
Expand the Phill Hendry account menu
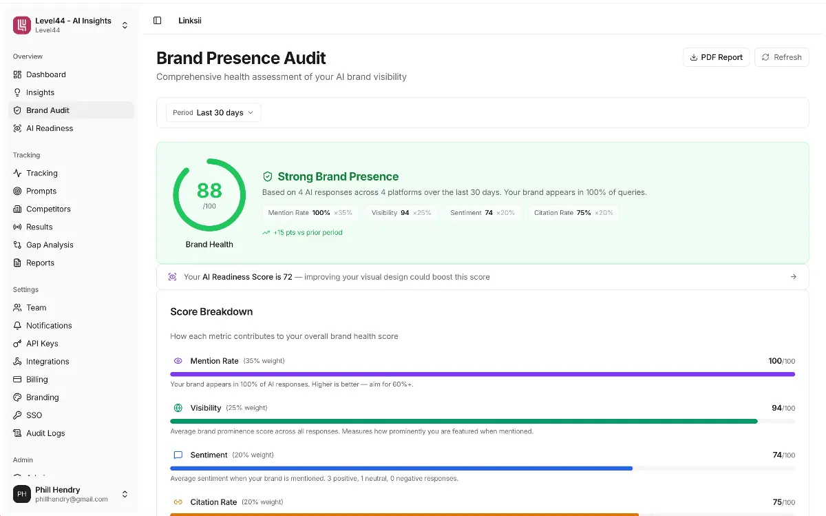click(x=125, y=494)
